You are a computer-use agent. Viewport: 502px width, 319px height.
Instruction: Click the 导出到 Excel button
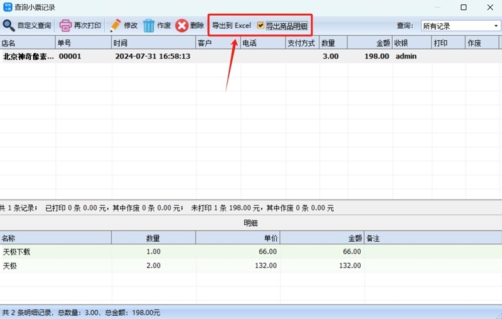232,25
